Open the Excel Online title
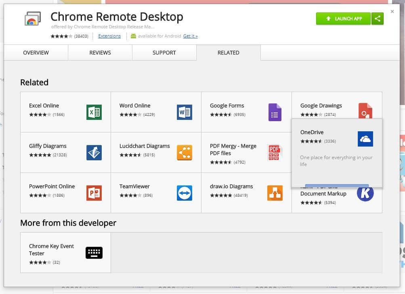Viewport: 405px width, 294px height. click(44, 105)
